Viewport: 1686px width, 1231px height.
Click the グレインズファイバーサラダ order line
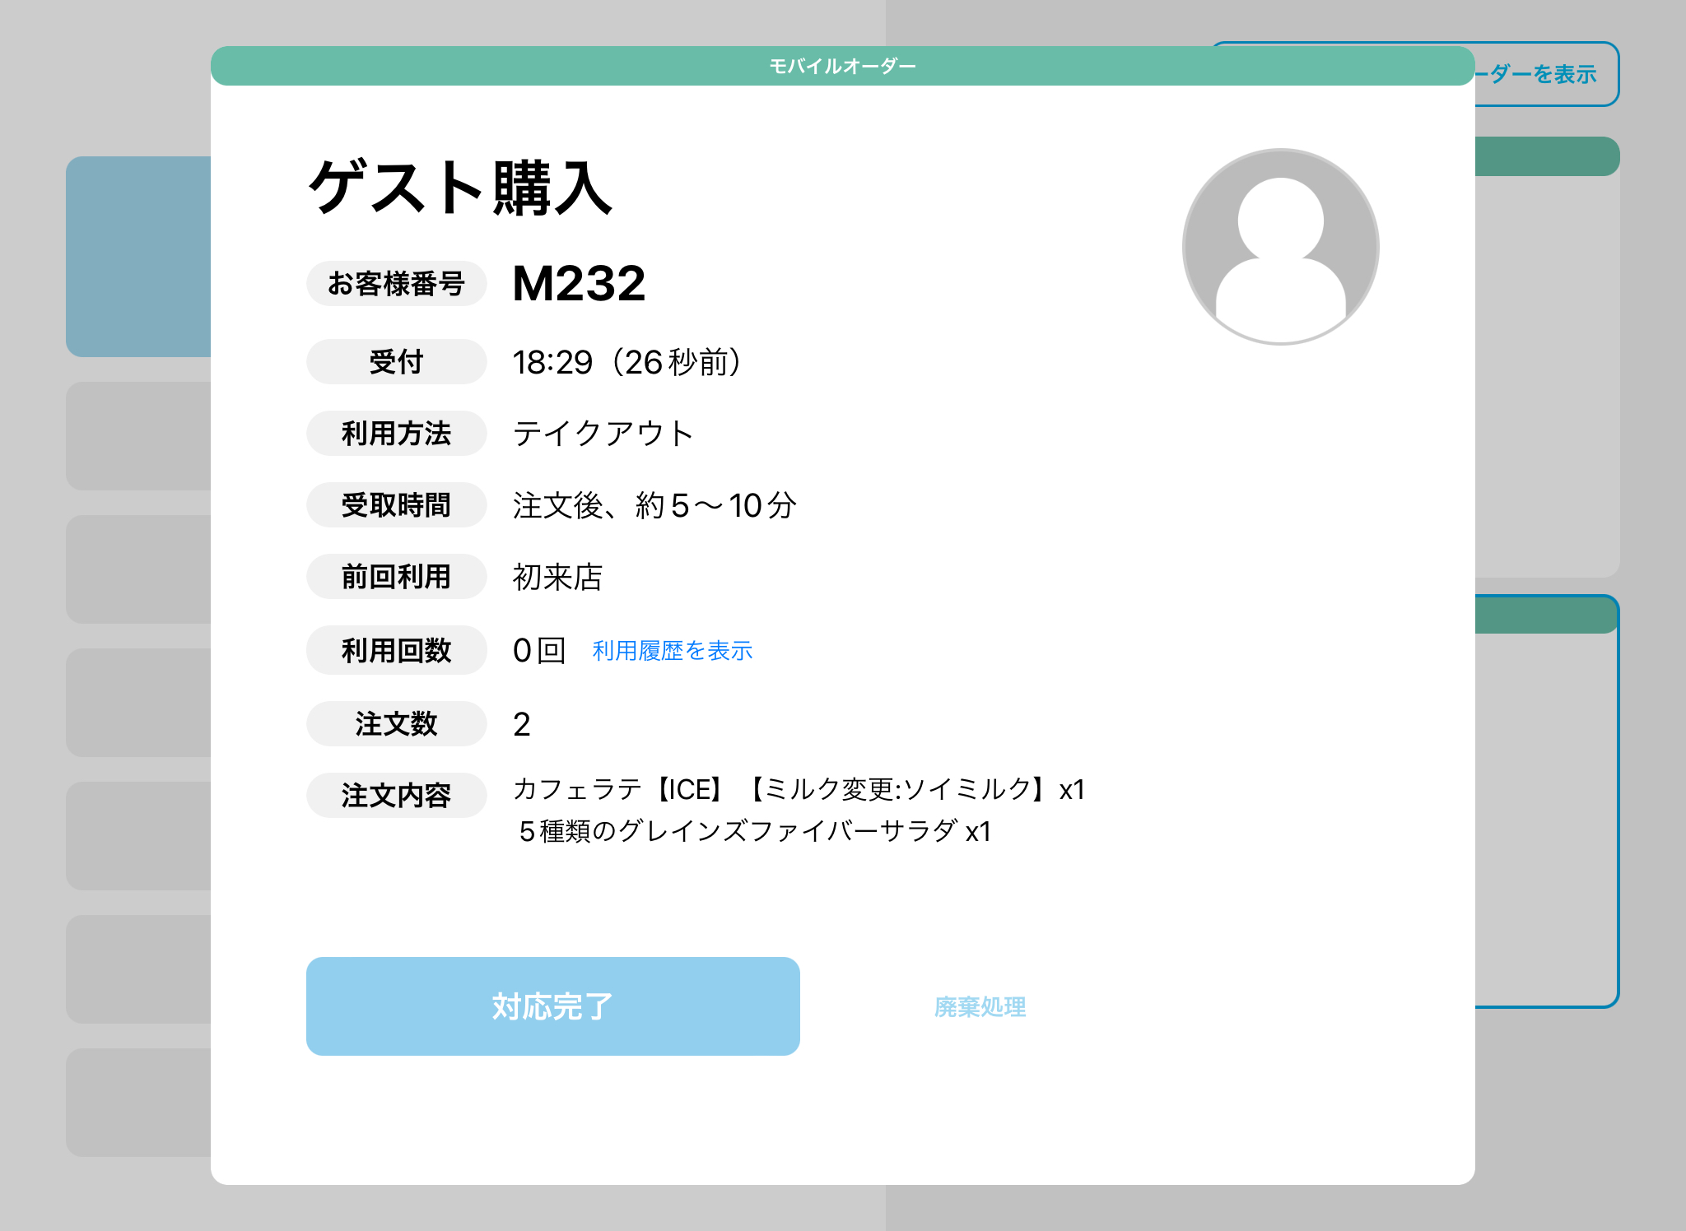click(754, 831)
